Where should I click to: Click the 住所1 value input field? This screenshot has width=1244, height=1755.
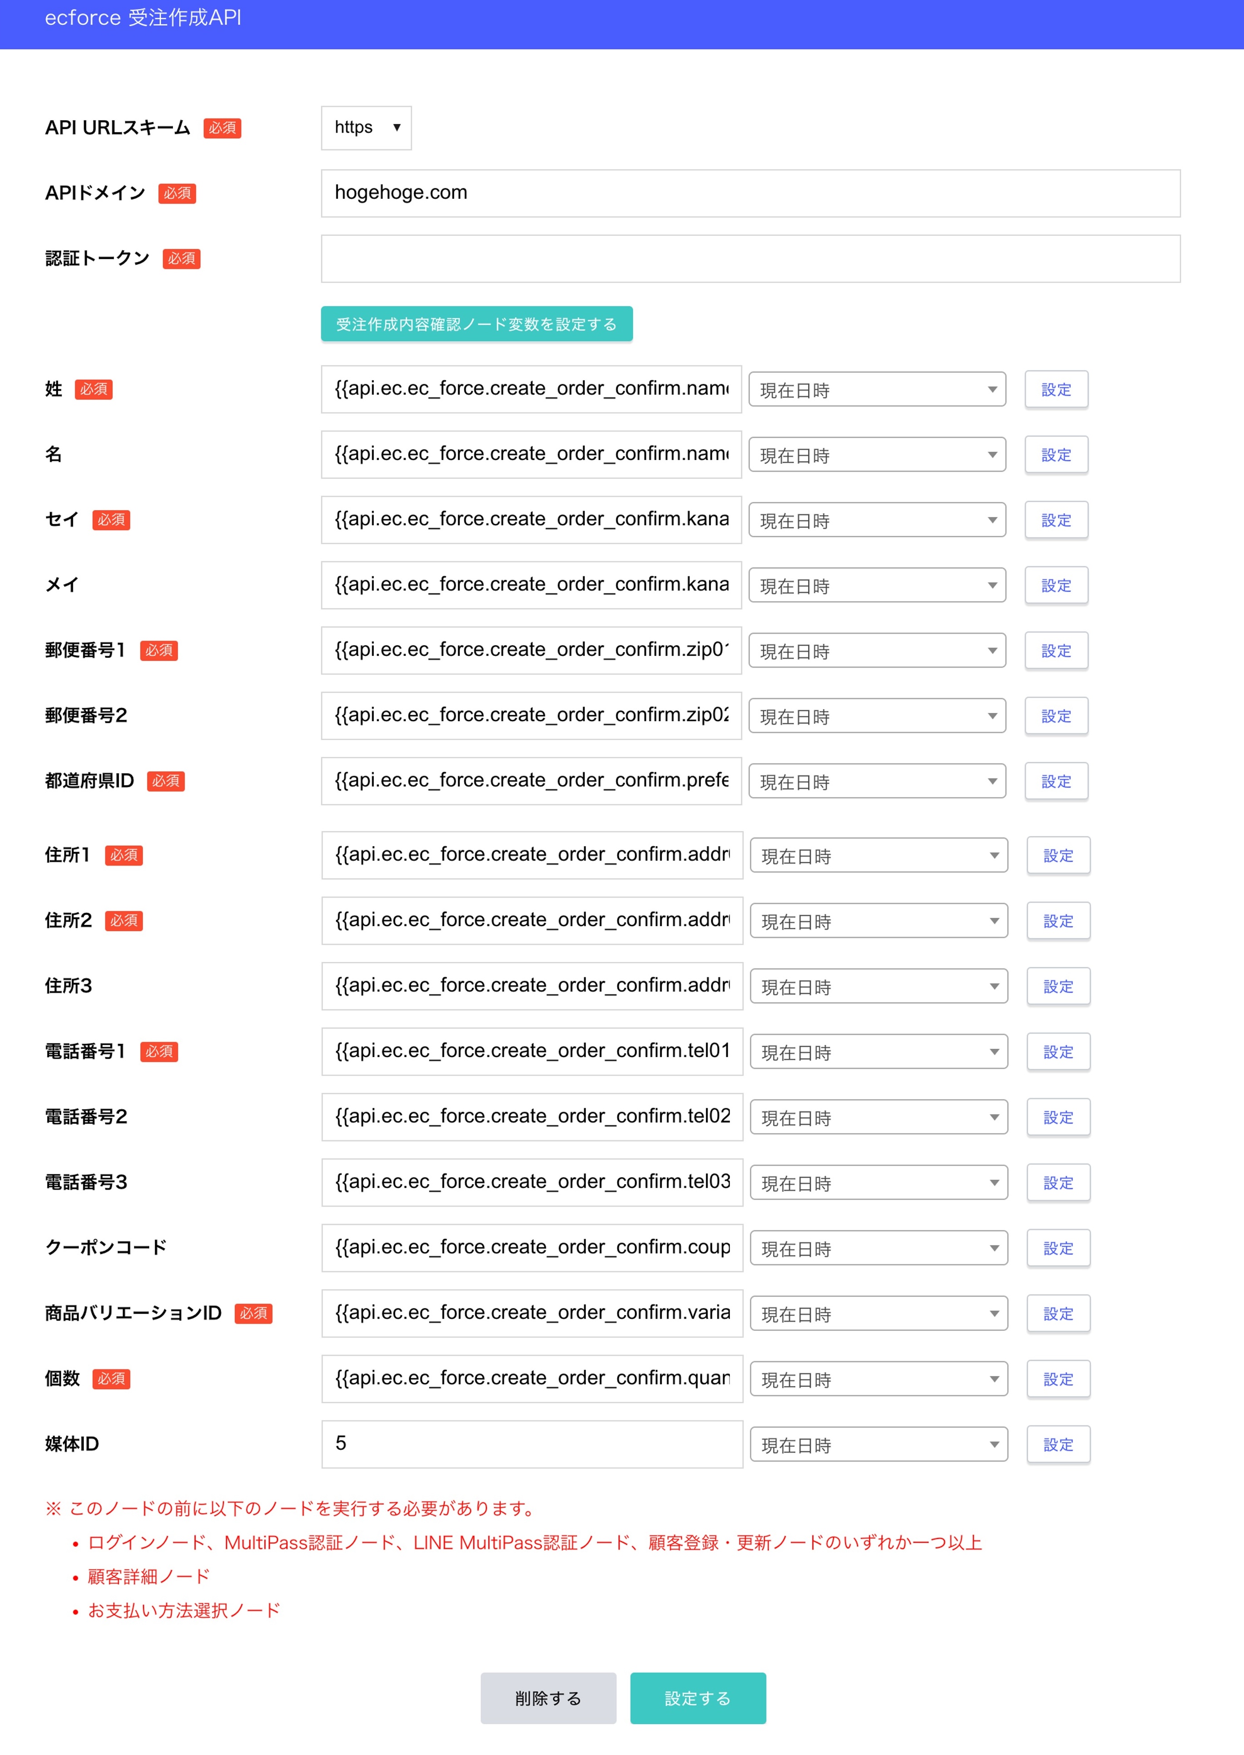click(x=532, y=855)
